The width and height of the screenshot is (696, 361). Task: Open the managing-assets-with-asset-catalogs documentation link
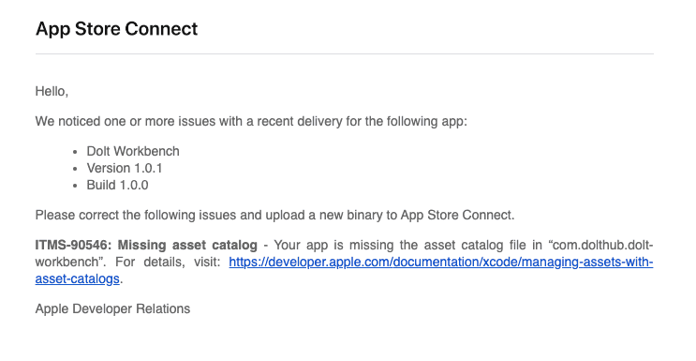click(x=441, y=263)
